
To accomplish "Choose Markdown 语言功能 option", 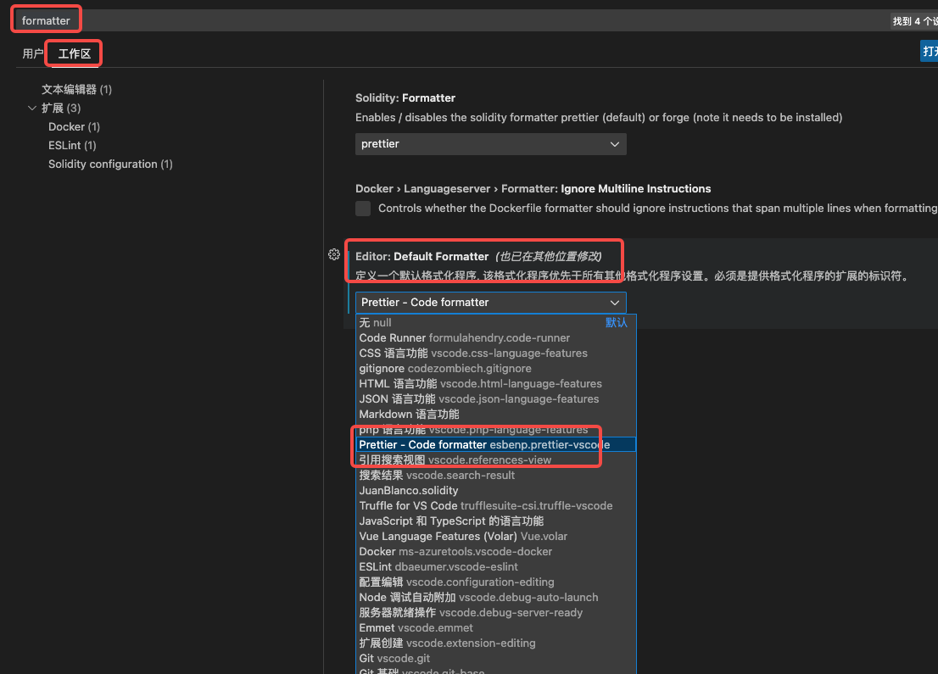I will point(496,415).
